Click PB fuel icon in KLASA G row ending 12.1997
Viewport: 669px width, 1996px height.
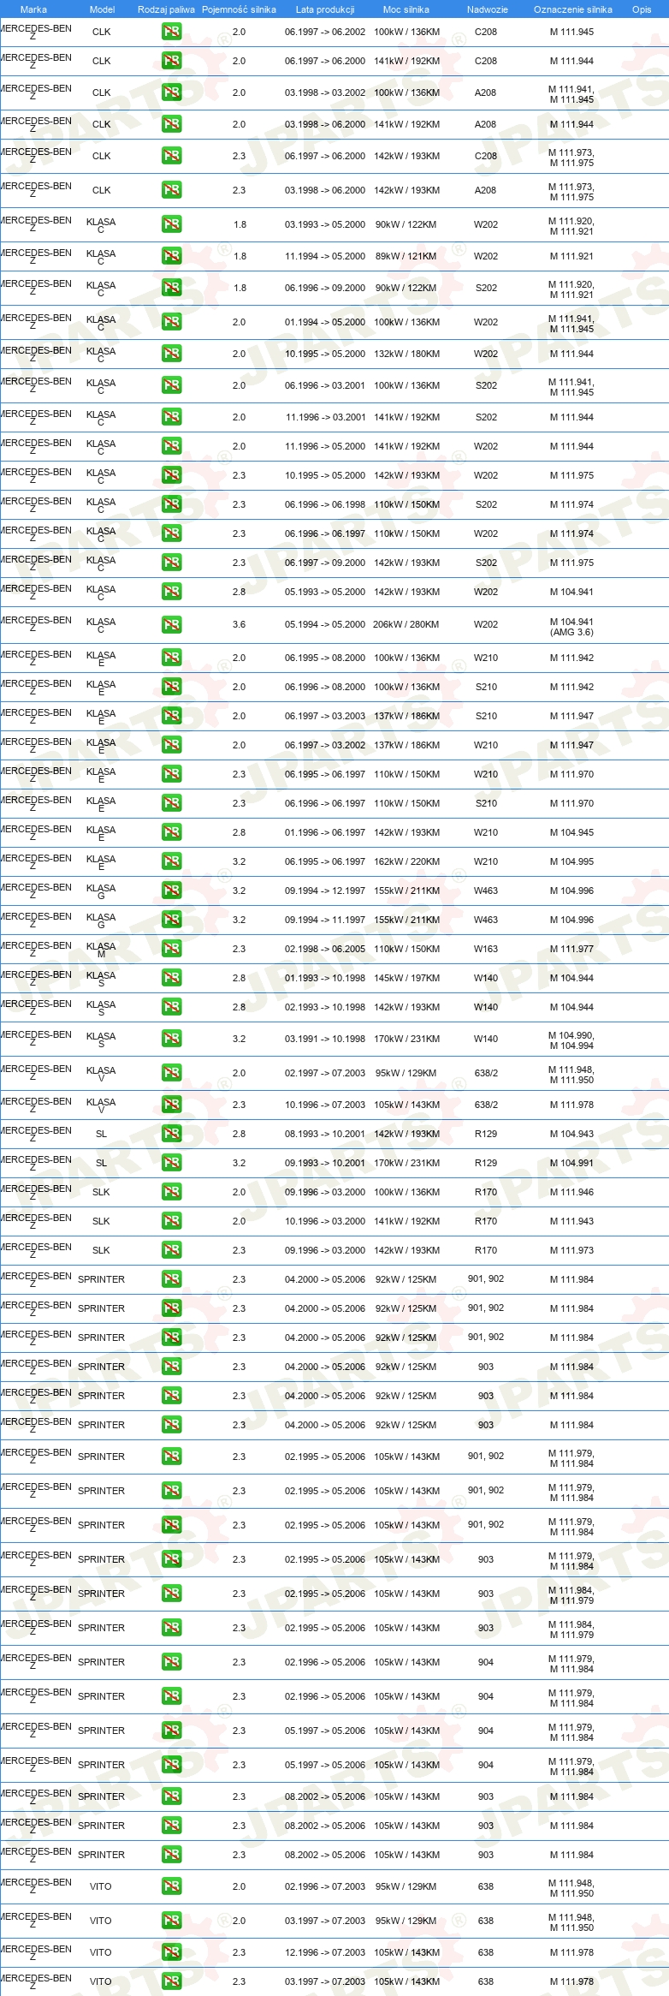pos(171,891)
